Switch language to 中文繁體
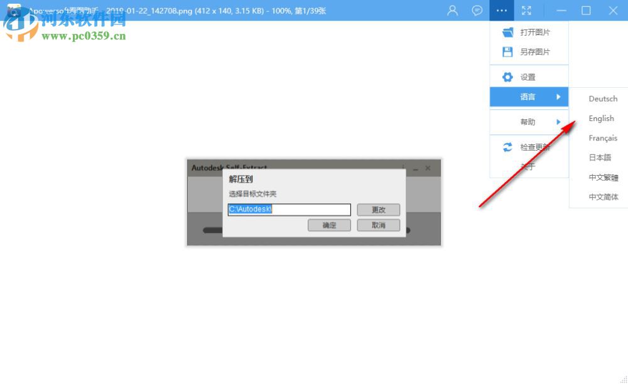Image resolution: width=628 pixels, height=384 pixels. point(604,177)
